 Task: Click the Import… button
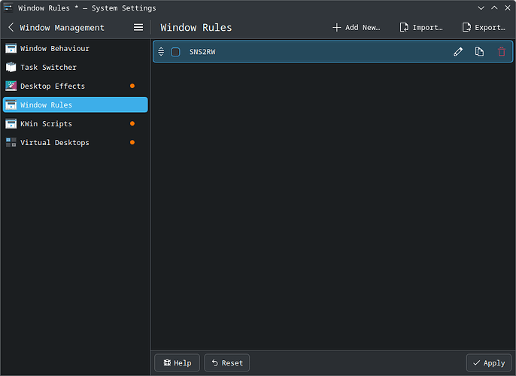[x=421, y=27]
